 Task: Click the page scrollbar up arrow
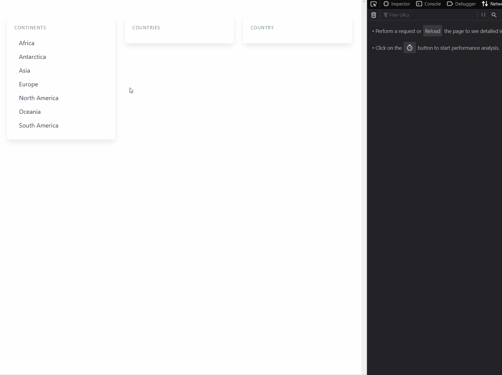coord(364,2)
